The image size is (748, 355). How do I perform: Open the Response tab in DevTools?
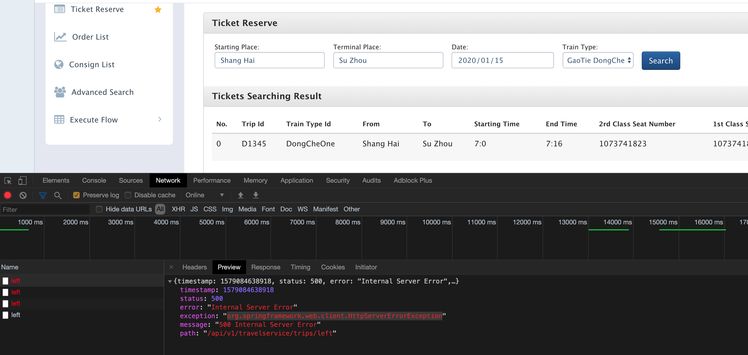266,267
